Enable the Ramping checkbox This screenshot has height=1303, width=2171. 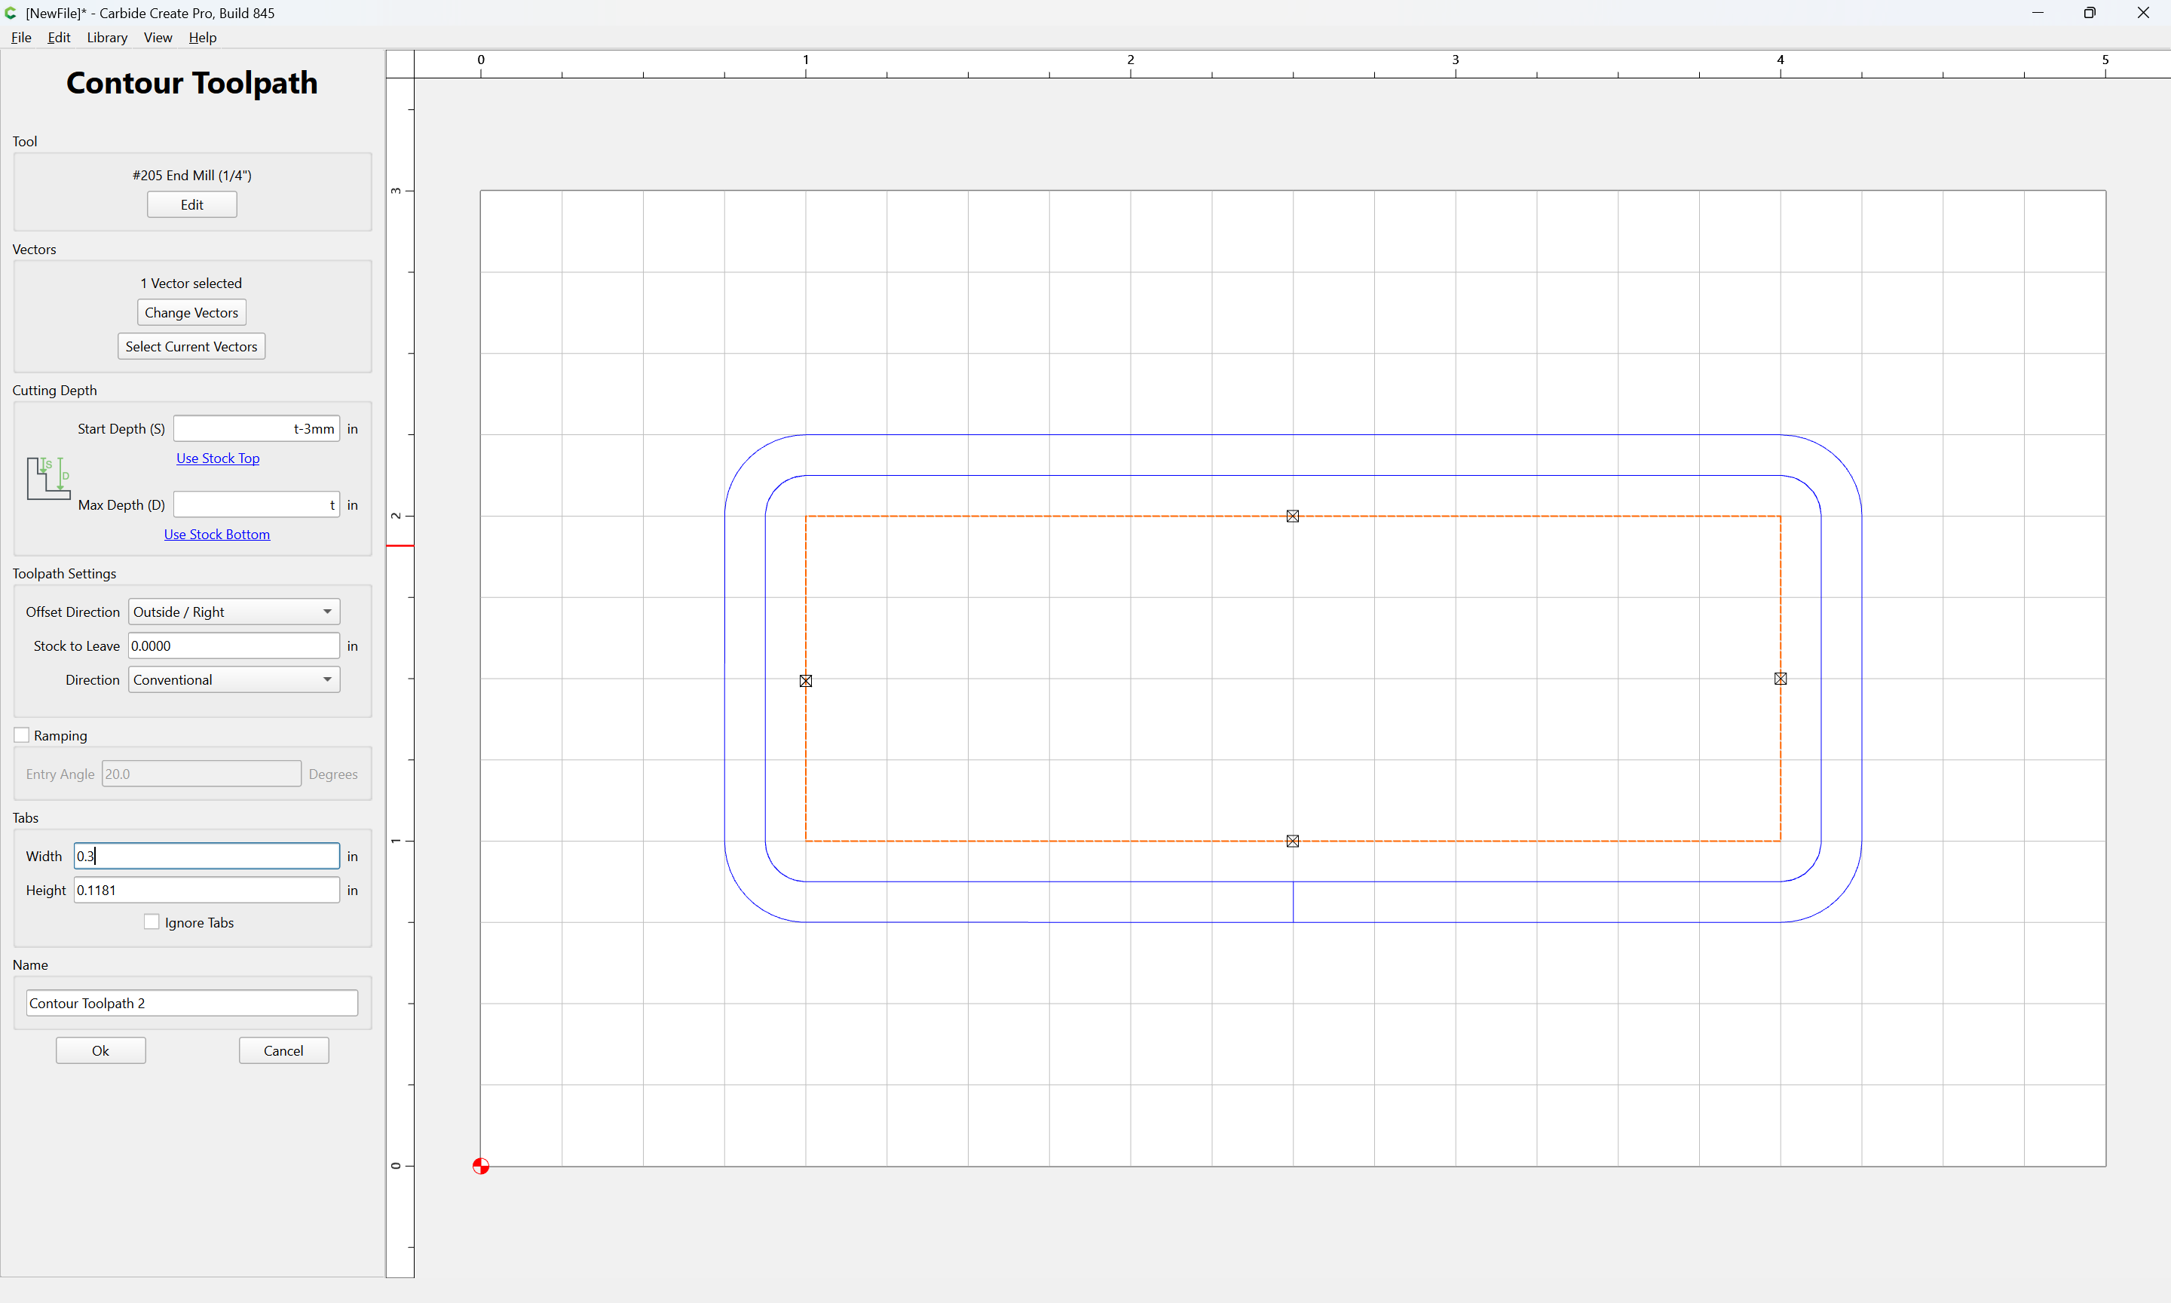tap(22, 735)
